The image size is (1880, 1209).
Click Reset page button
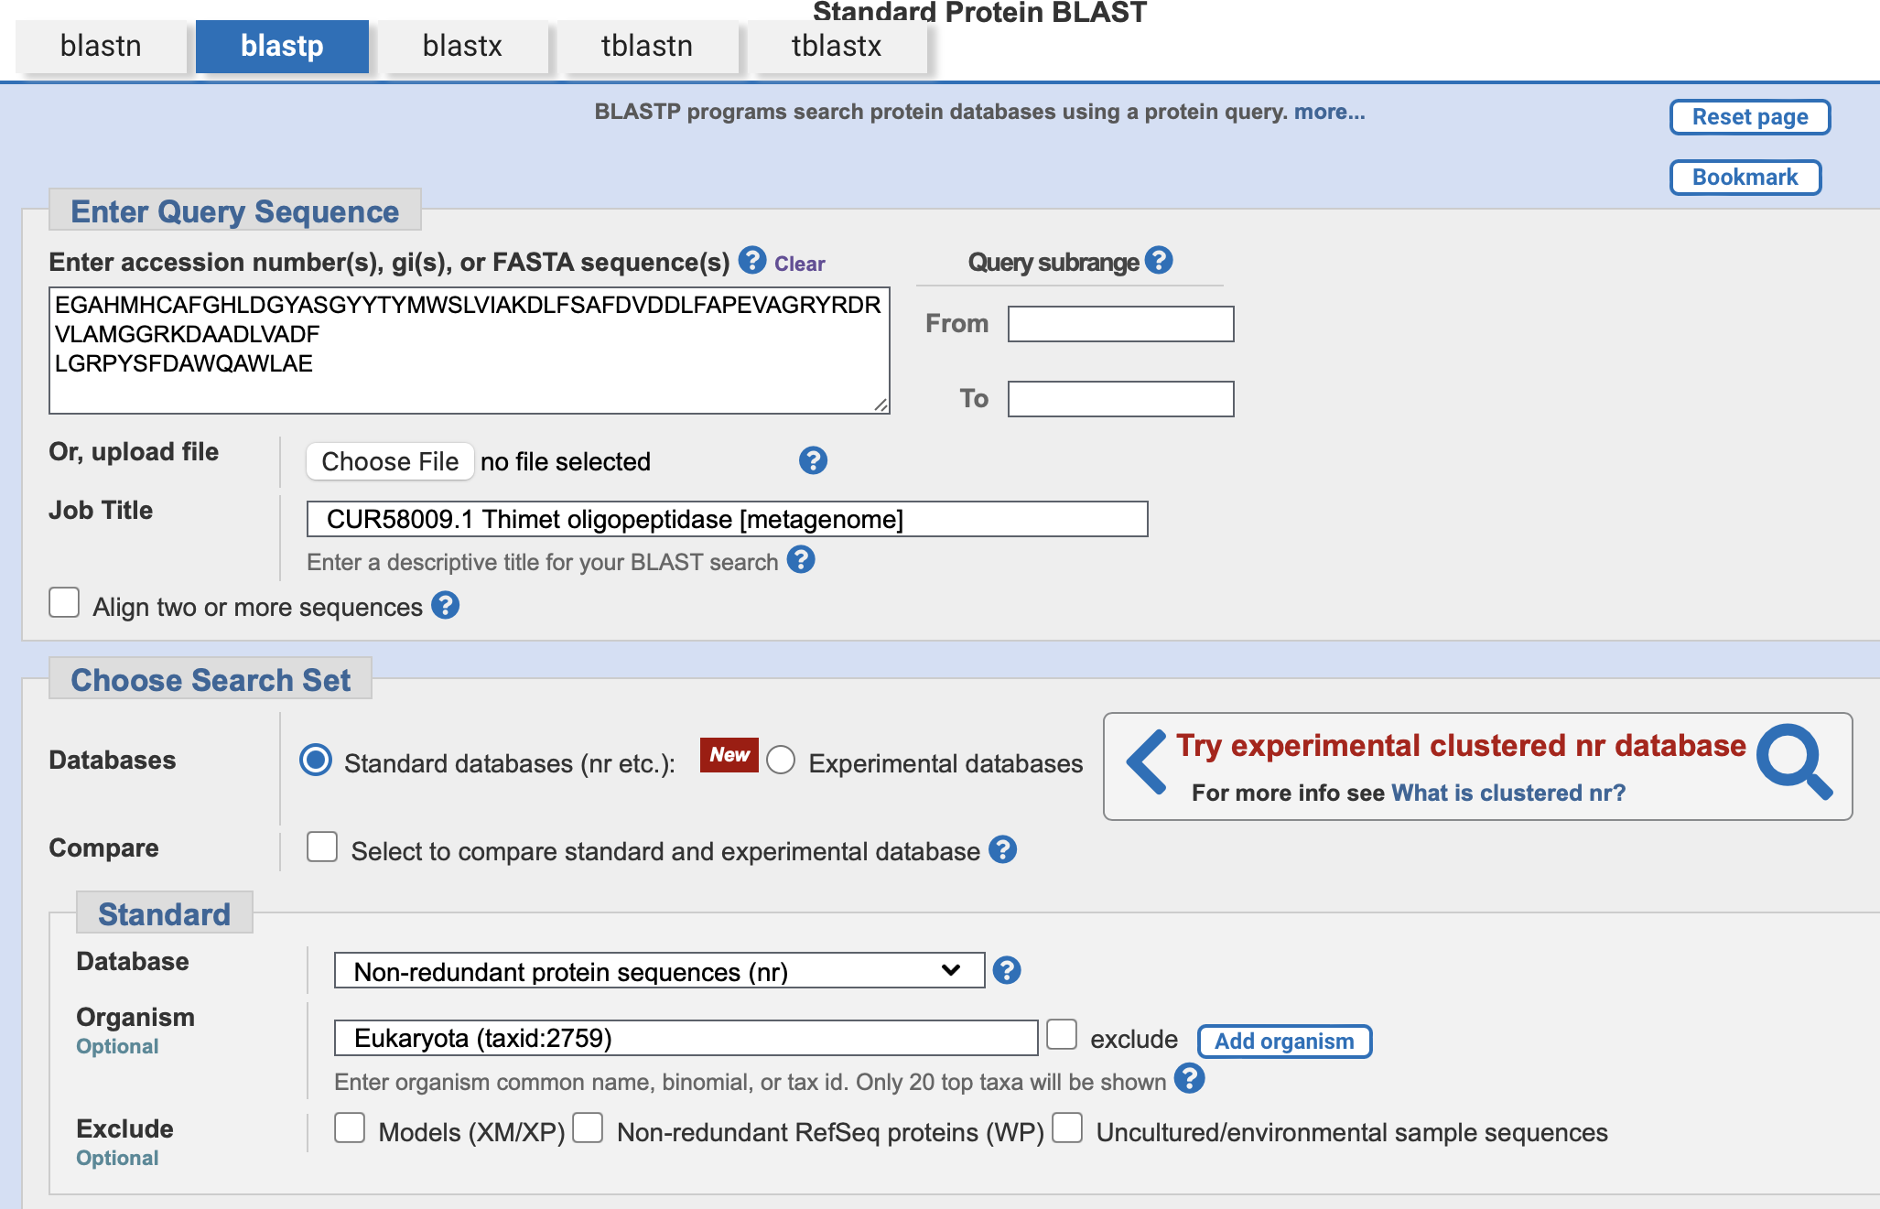pos(1750,117)
